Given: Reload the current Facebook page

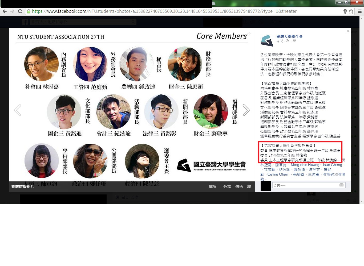Looking at the screenshot, I should (20, 11).
